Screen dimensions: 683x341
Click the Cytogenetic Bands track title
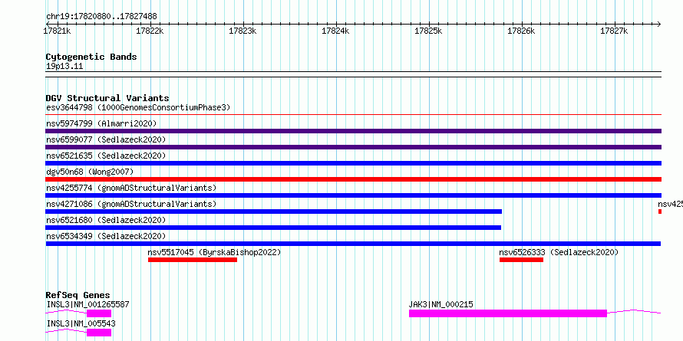tap(91, 57)
